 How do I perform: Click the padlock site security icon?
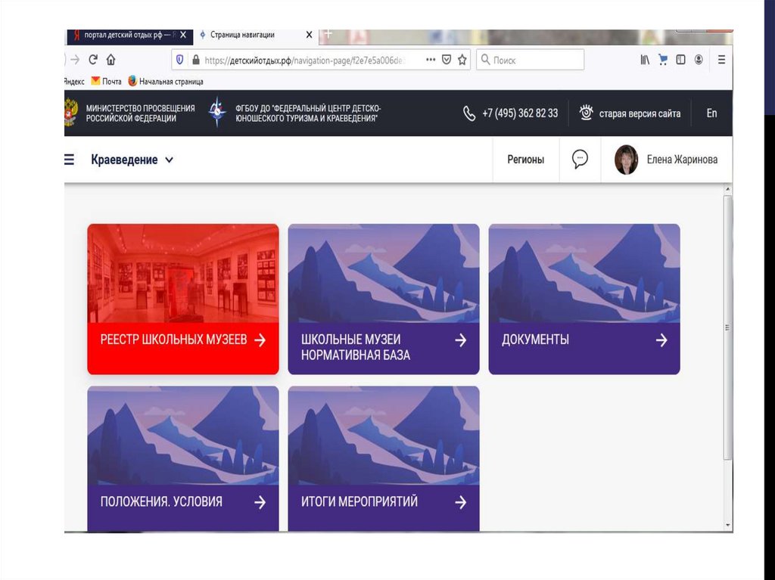tap(196, 60)
